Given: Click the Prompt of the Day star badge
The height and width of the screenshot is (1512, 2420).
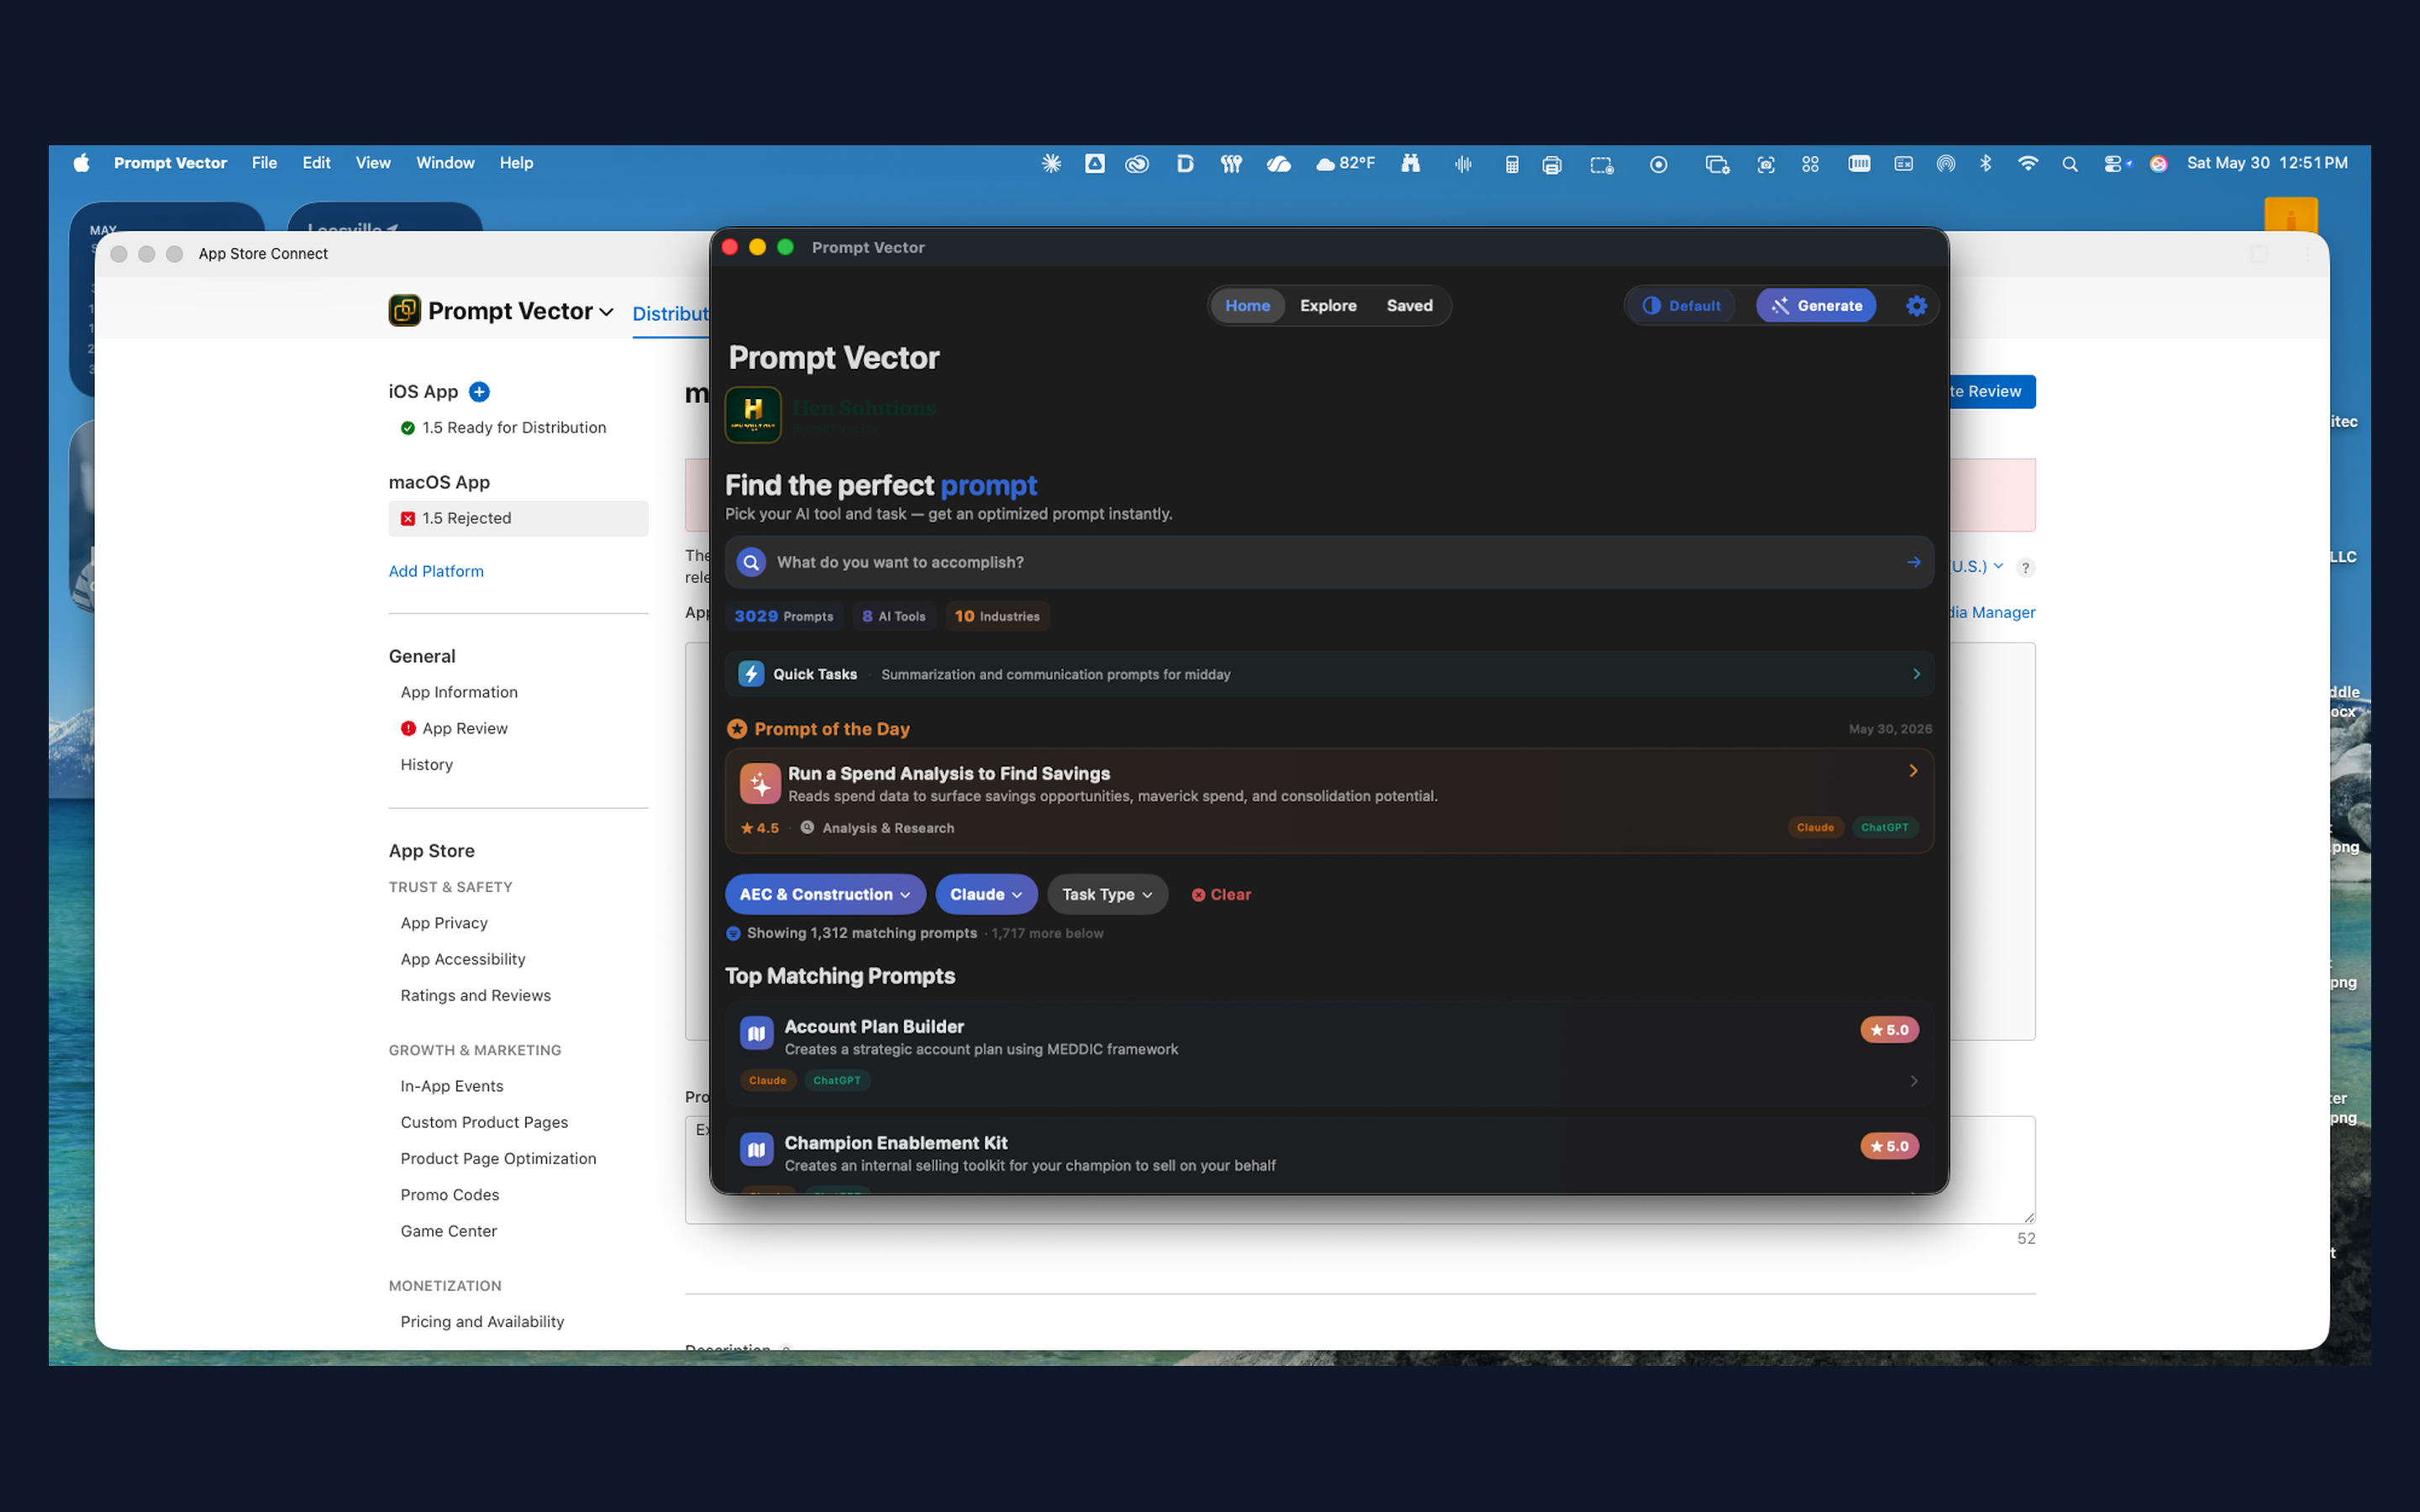Looking at the screenshot, I should point(737,729).
